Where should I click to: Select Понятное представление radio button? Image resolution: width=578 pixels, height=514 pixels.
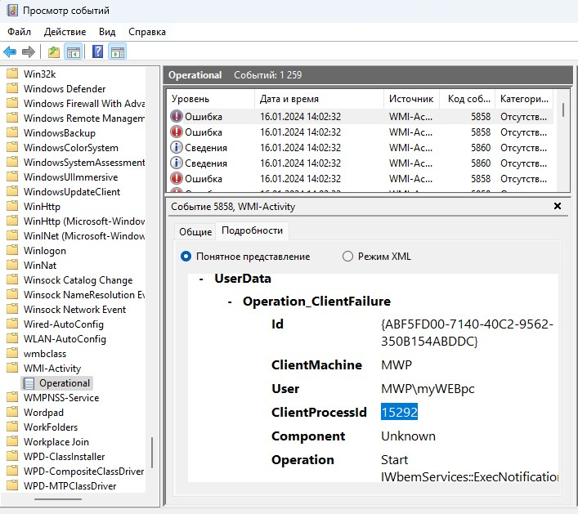[186, 256]
